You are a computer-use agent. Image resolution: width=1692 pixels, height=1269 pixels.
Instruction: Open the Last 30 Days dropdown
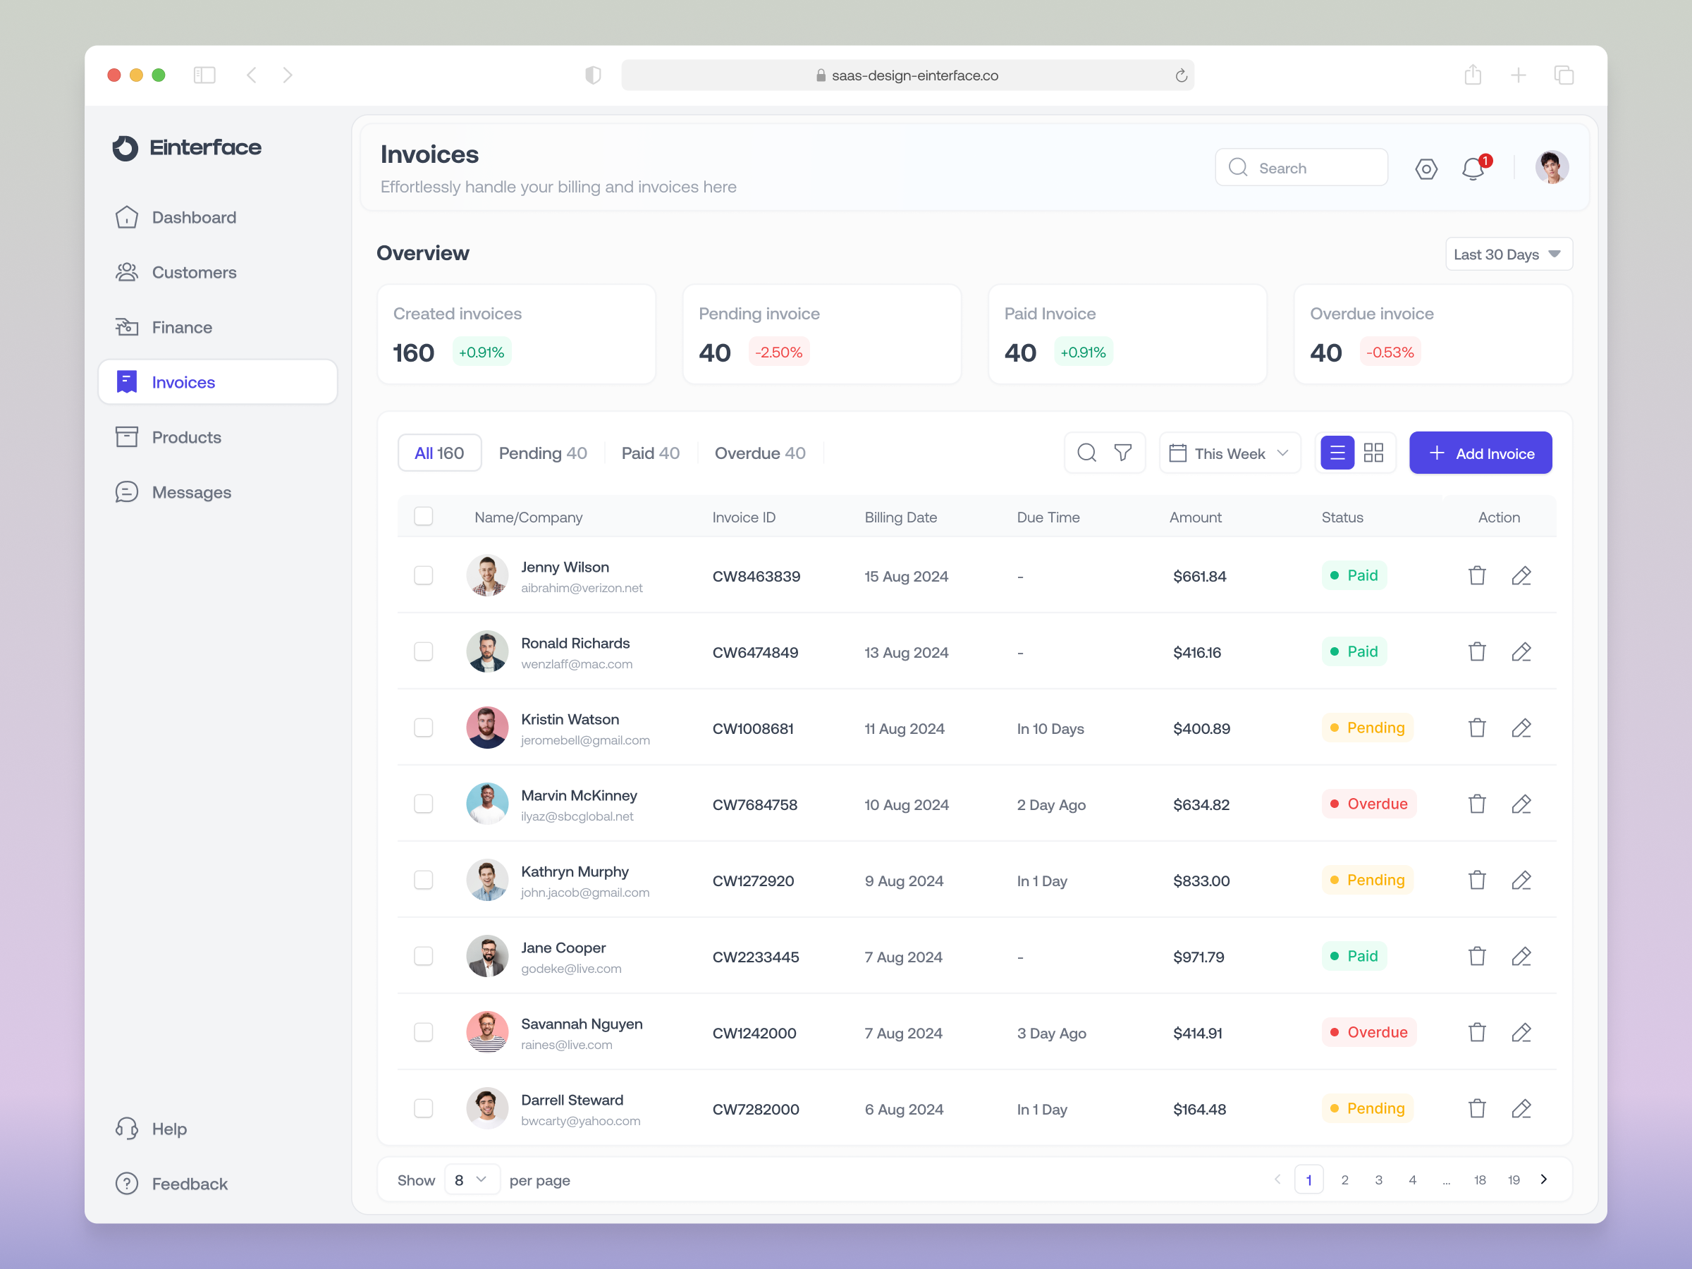point(1508,254)
